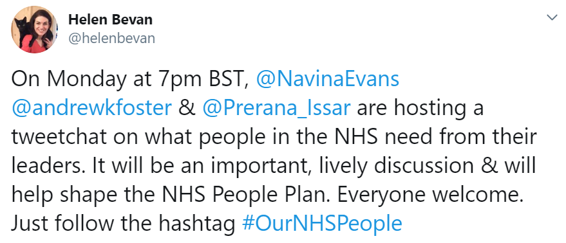The height and width of the screenshot is (243, 566).
Task: Follow the #OurNHSPeople hashtag link
Action: [x=322, y=223]
